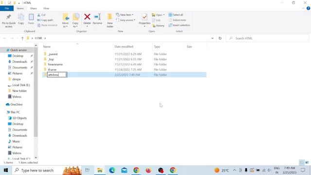Click Invert selection in ribbon
Viewport: 311px width, 175px height.
click(179, 25)
